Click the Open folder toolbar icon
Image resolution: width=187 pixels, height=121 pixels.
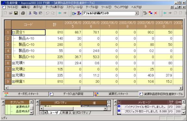[x=11, y=13]
